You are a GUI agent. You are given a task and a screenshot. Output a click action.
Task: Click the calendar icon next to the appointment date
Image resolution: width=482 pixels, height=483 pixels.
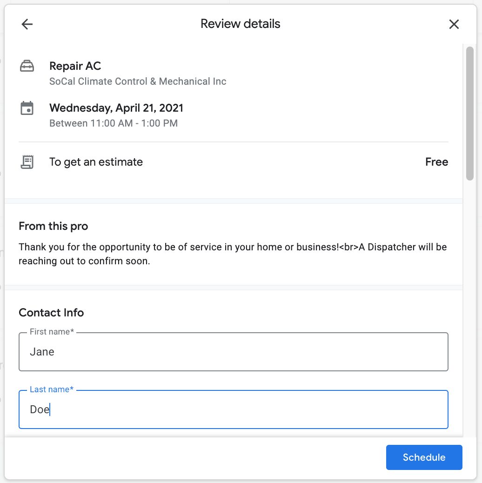[27, 107]
